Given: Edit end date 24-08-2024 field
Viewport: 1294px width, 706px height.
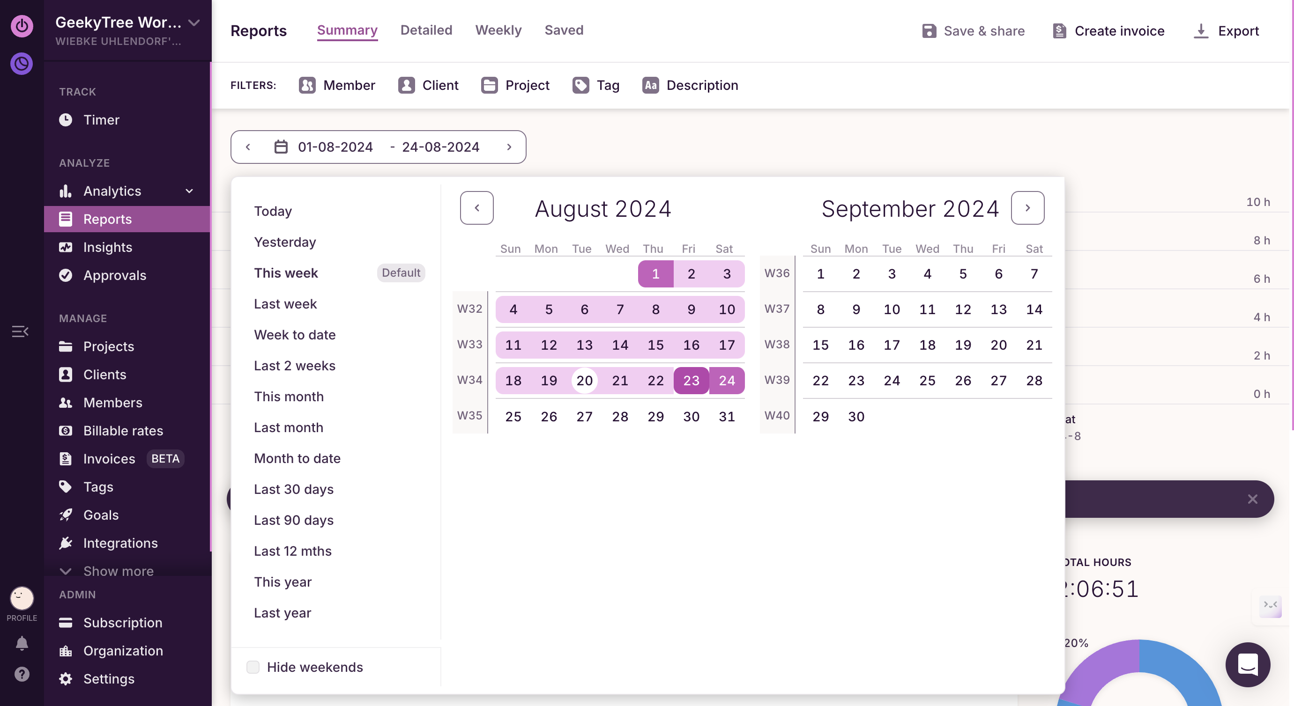Looking at the screenshot, I should [x=440, y=147].
